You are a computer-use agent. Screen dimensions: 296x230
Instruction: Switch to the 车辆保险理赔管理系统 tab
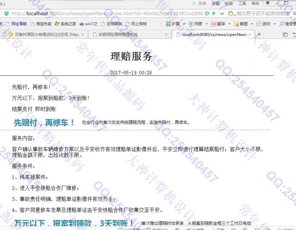click(x=130, y=34)
